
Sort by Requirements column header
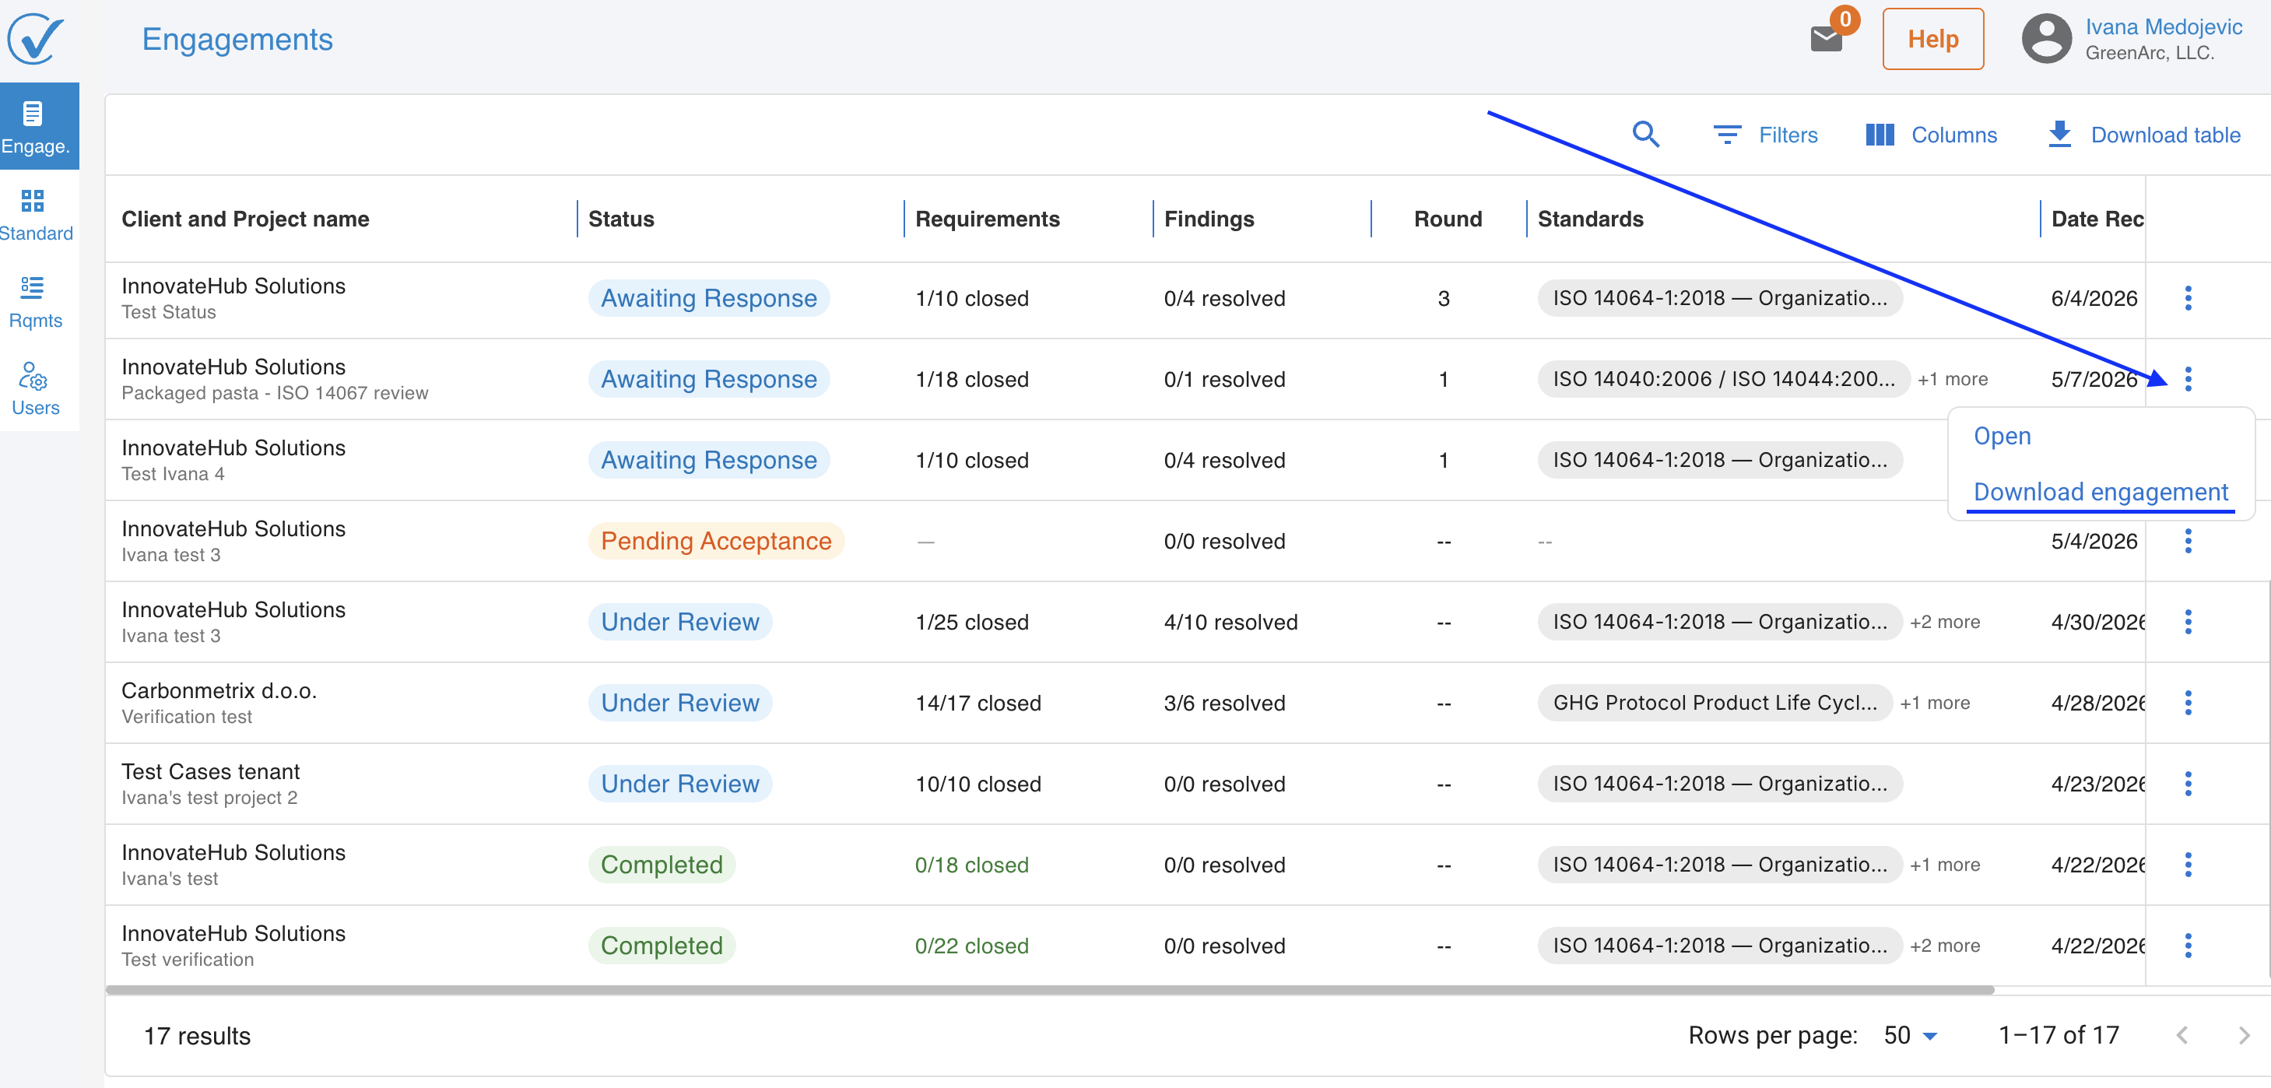[x=987, y=219]
